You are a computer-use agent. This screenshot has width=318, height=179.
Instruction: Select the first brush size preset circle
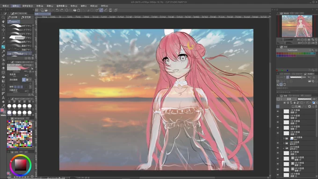point(9,106)
